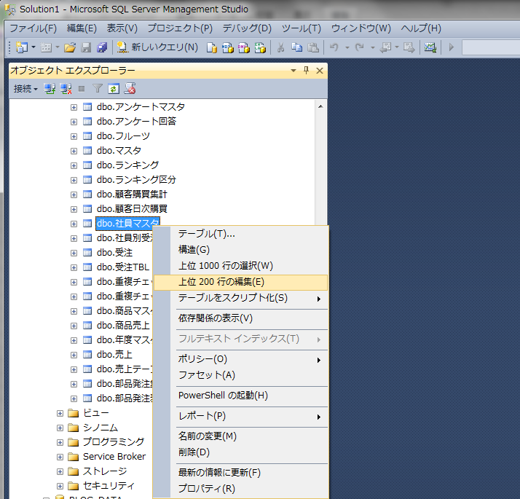Choose 上位 200 行の編集(E) context item
The width and height of the screenshot is (520, 499).
[241, 282]
